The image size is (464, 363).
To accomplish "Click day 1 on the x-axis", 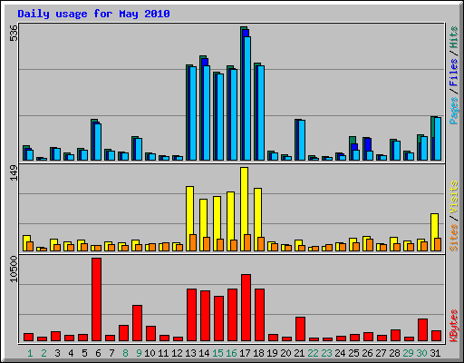I will tap(30, 353).
